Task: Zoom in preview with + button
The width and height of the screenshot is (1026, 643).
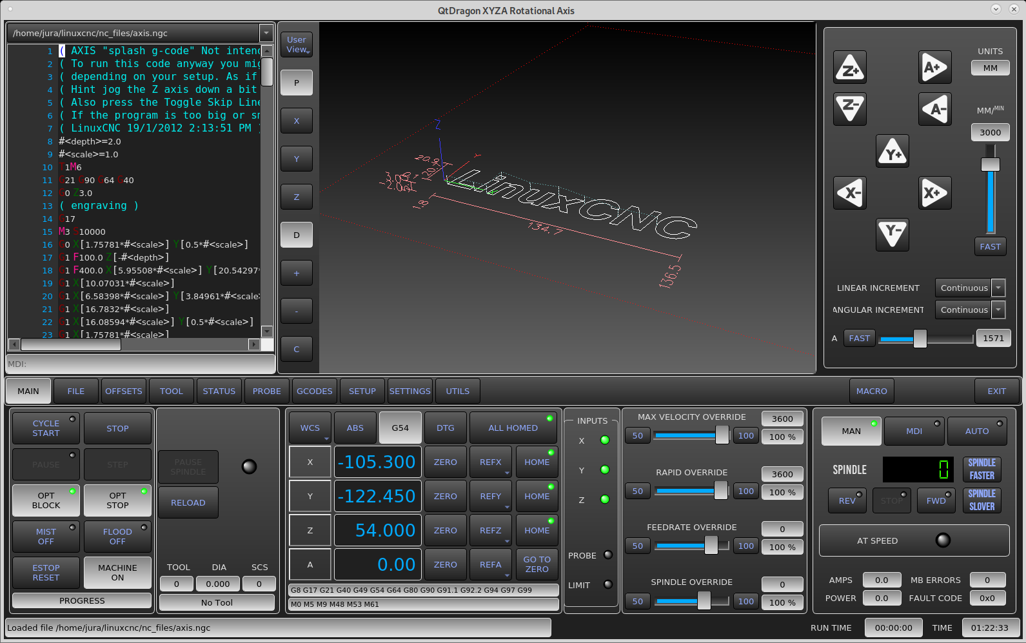Action: (x=297, y=273)
